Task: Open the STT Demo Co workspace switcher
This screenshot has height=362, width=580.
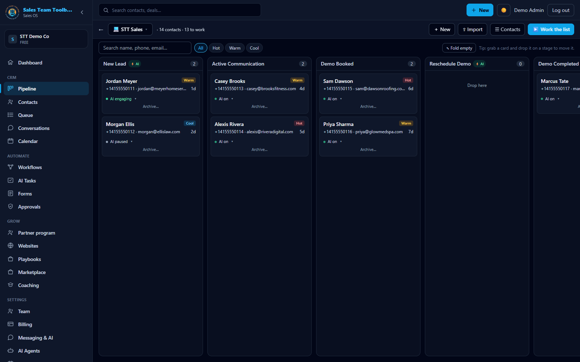Action: click(x=46, y=39)
